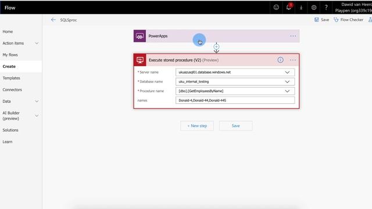372x209 pixels.
Task: Expand Data section chevron
Action: click(x=37, y=102)
